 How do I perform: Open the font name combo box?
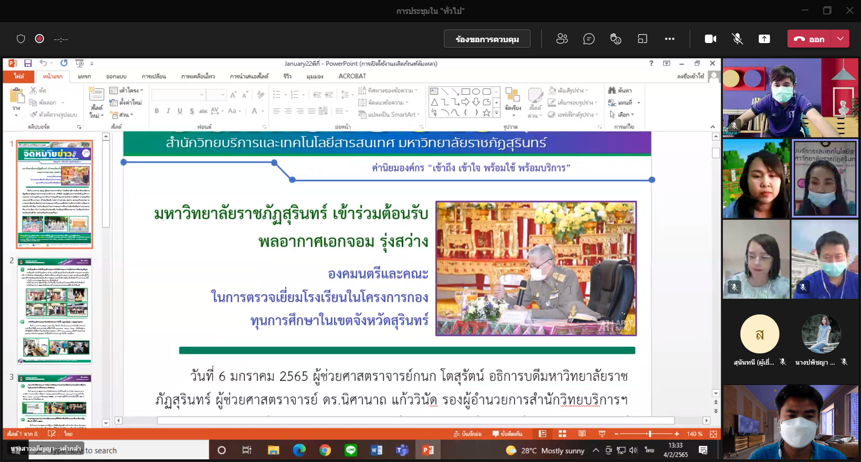(x=178, y=95)
